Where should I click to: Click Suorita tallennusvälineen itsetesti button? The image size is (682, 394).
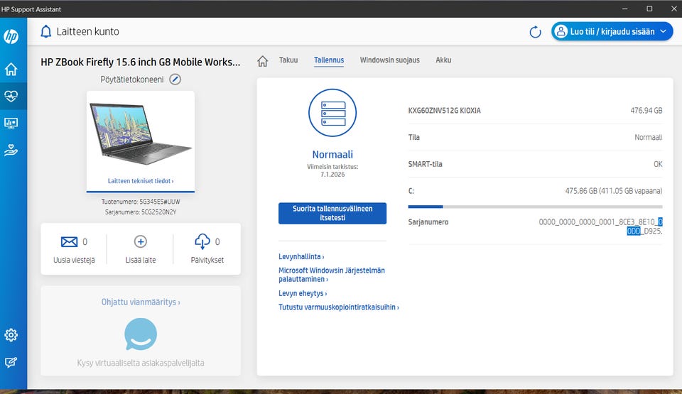[x=332, y=214]
